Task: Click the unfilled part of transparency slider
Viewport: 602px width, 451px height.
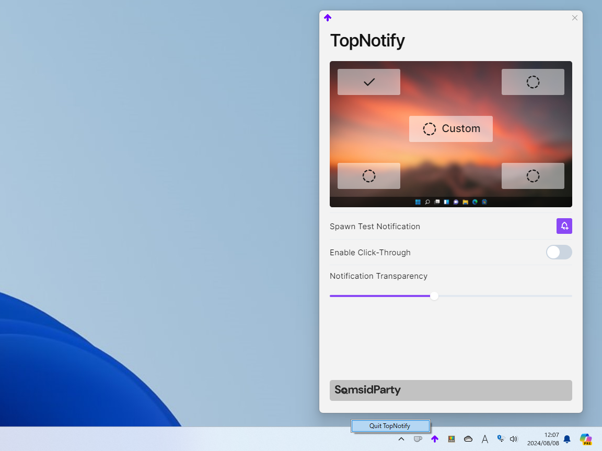Action: pos(505,296)
